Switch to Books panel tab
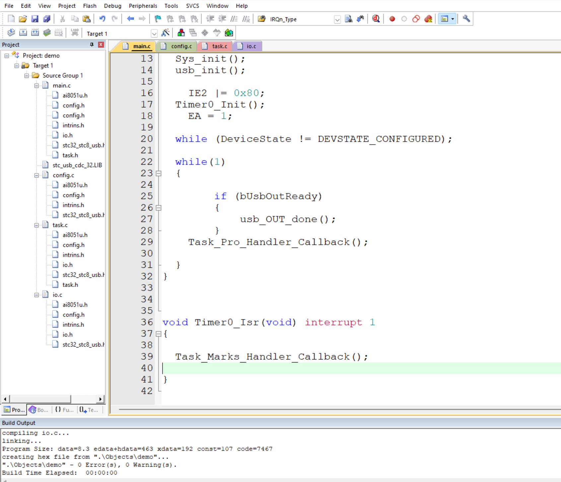This screenshot has width=561, height=482. [39, 410]
